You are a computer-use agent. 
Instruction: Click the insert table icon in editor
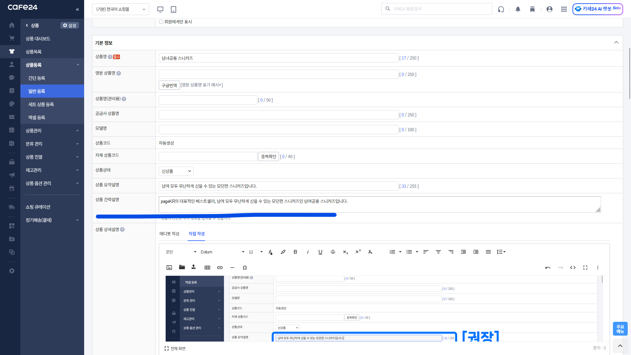point(207,268)
